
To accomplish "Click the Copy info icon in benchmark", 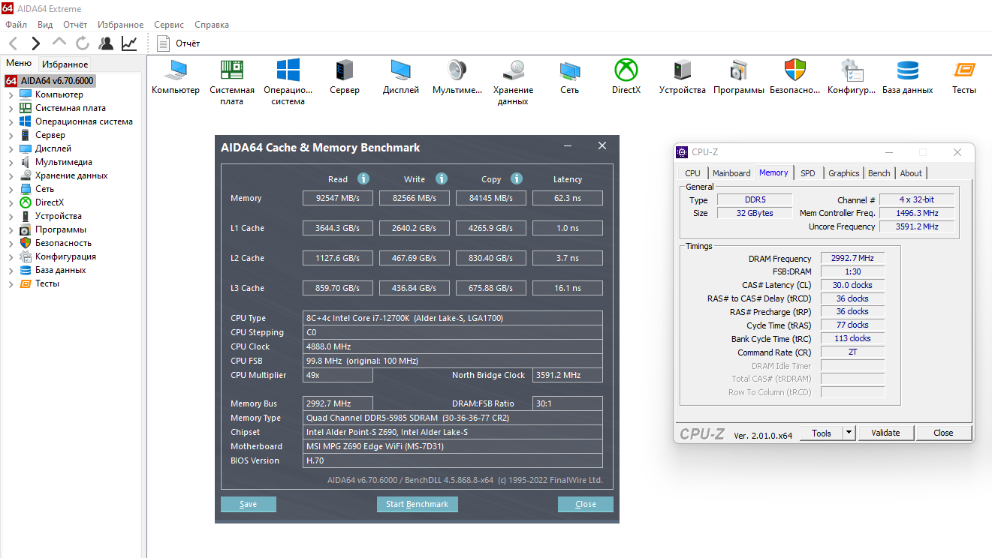I will (517, 178).
